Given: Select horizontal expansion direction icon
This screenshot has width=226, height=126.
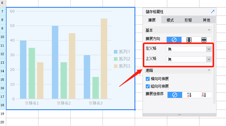Looking at the screenshot, I should [x=204, y=40].
